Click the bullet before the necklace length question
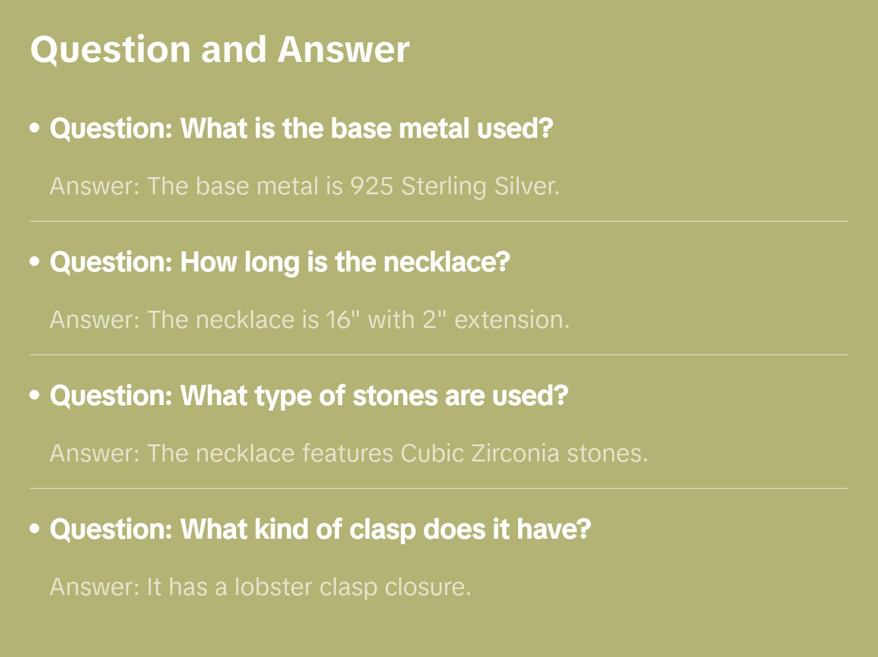878x657 pixels. tap(35, 262)
